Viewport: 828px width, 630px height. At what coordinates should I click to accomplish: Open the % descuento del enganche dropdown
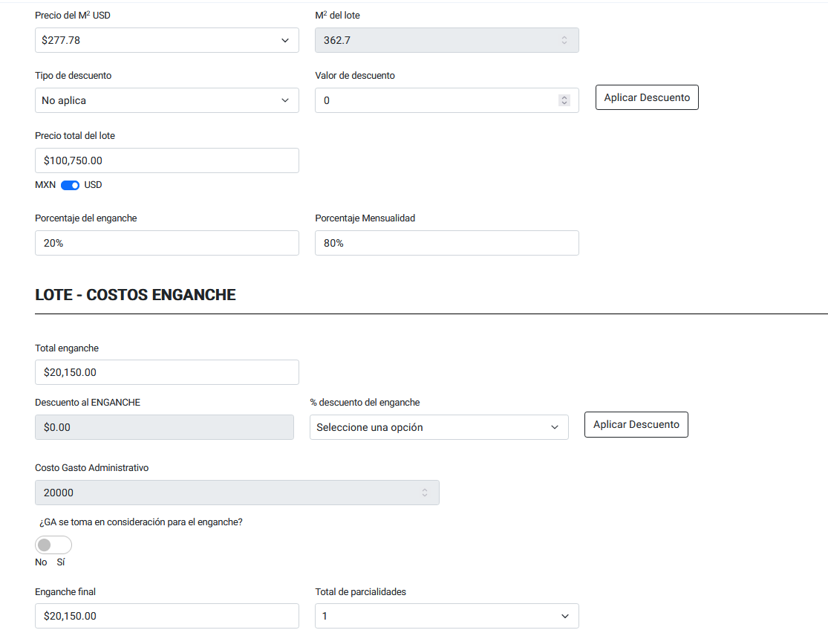[438, 427]
